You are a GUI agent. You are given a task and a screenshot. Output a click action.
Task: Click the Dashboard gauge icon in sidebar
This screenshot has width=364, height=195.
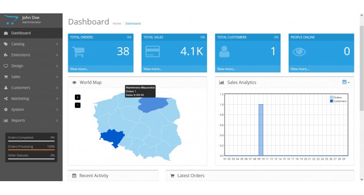[x=6, y=33]
